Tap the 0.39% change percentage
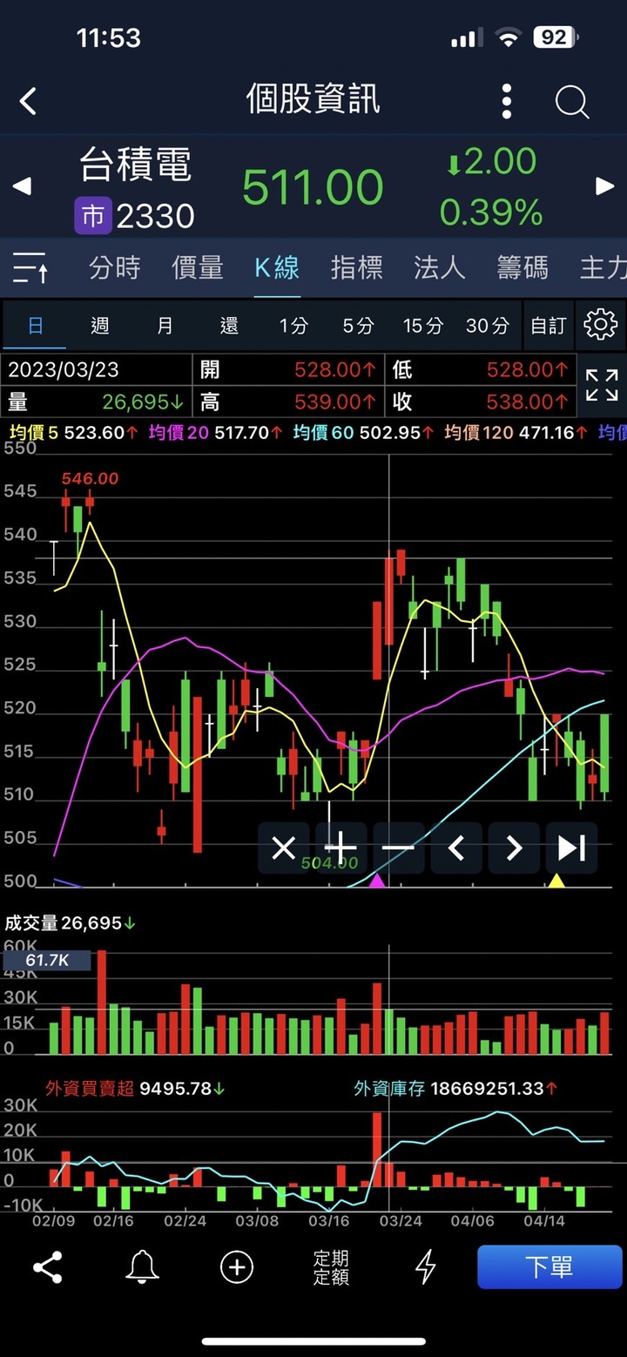Image resolution: width=627 pixels, height=1357 pixels. pyautogui.click(x=491, y=213)
